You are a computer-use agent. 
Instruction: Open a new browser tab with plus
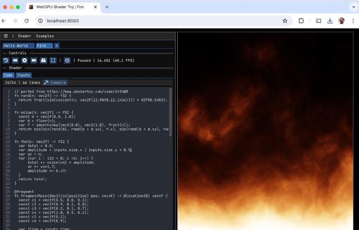(107, 7)
